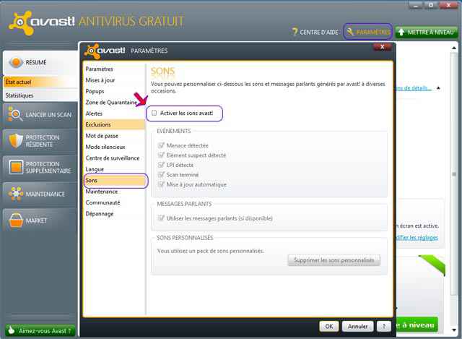This screenshot has height=339, width=462.
Task: Click the Résumé orange orb icon
Action: (x=16, y=62)
